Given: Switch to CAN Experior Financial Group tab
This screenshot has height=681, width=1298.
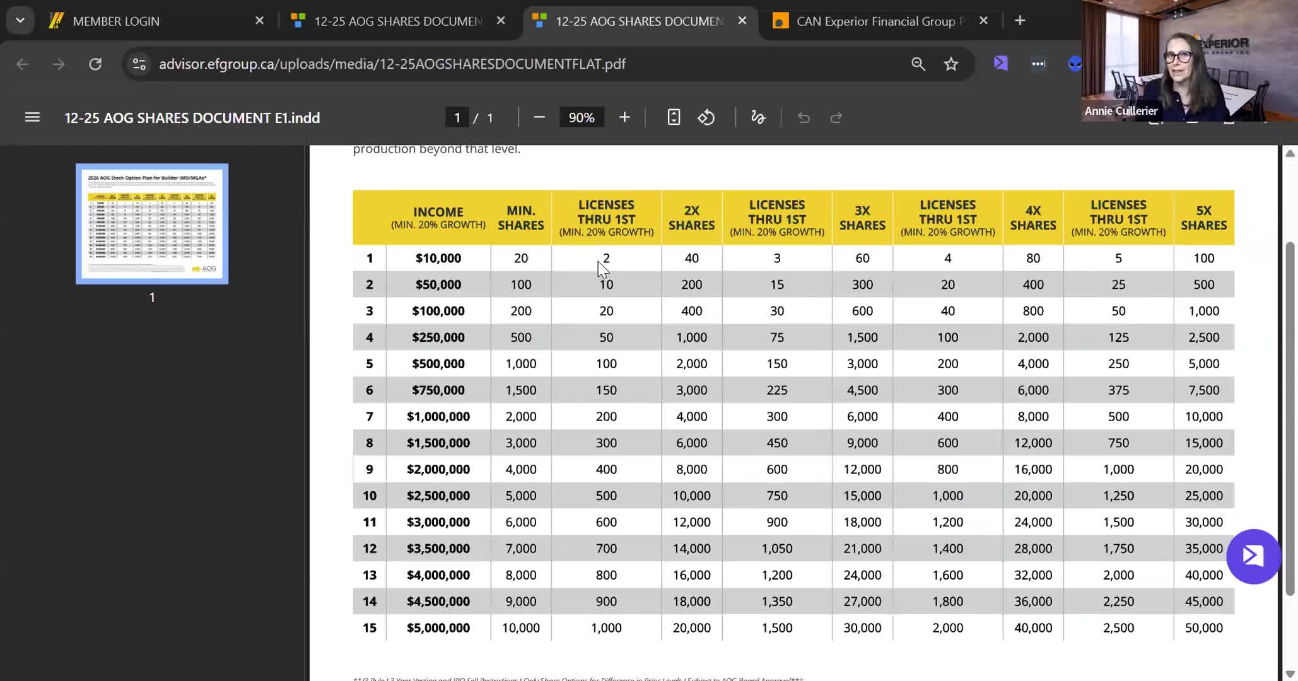Looking at the screenshot, I should click(877, 21).
